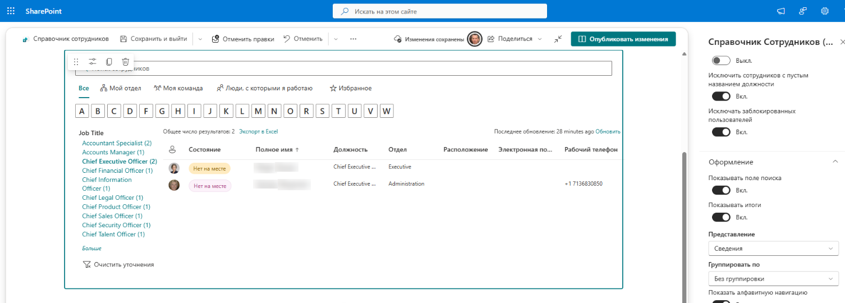Sort by Полное имя column header

(x=277, y=149)
